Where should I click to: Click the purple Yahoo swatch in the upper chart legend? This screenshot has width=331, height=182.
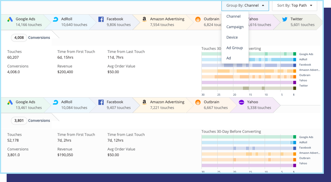pyautogui.click(x=295, y=83)
